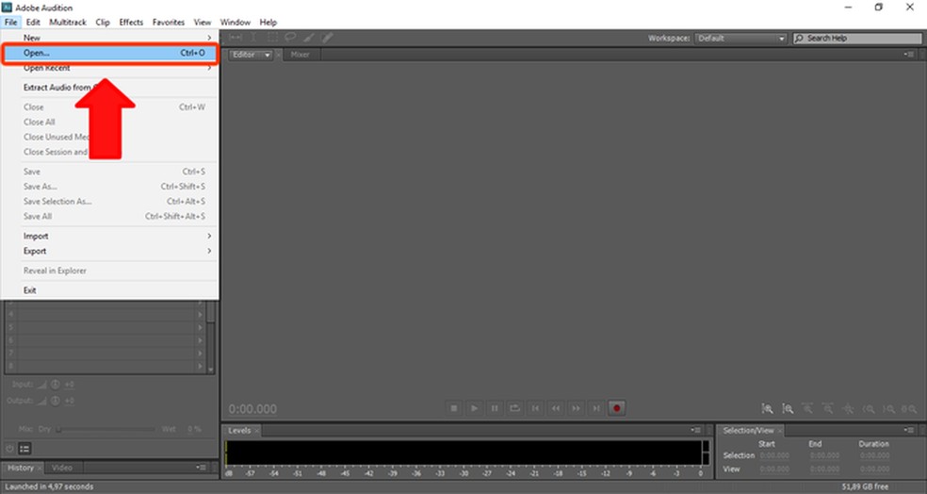Expand effect slot 8 arrow
This screenshot has height=494, width=927.
201,367
